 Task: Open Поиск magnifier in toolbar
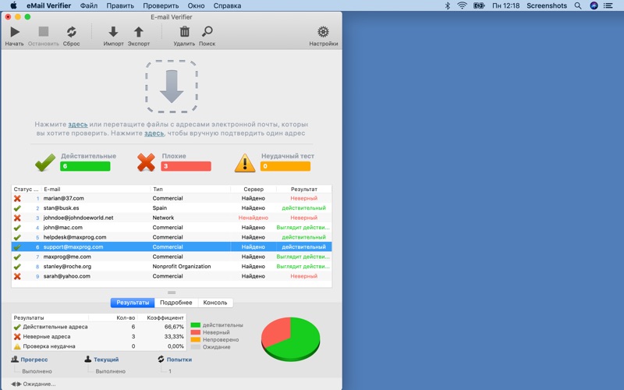207,31
